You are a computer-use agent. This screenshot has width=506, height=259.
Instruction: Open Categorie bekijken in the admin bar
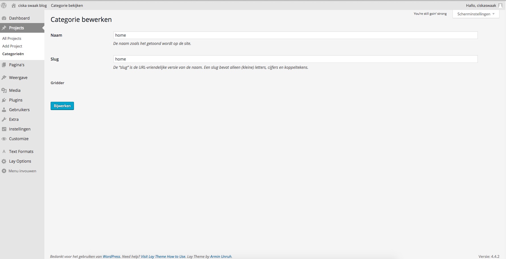click(67, 5)
